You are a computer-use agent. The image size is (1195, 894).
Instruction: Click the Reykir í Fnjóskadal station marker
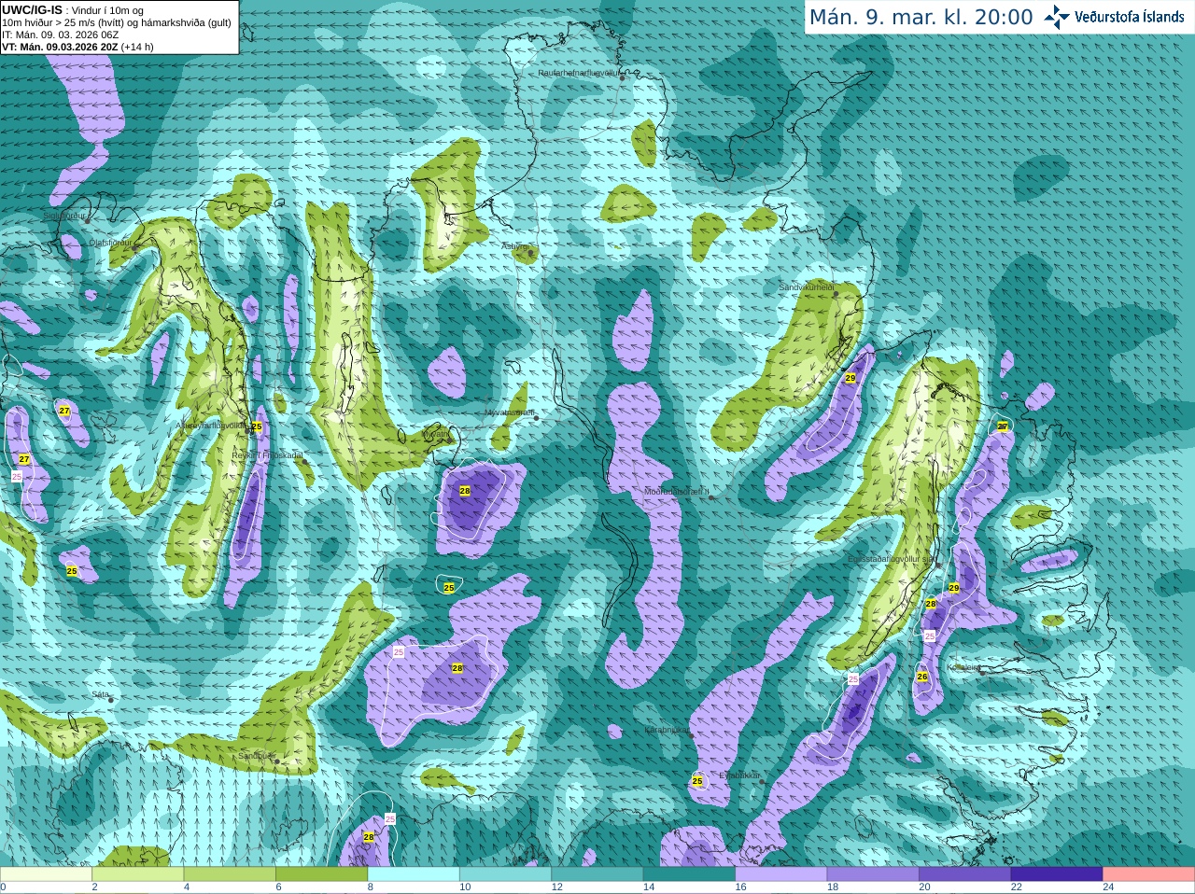(x=304, y=461)
